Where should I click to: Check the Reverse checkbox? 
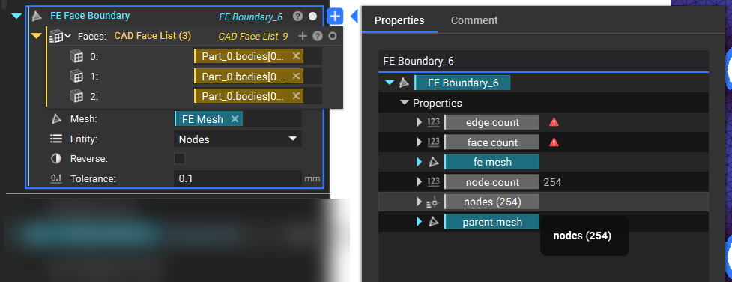pyautogui.click(x=179, y=159)
